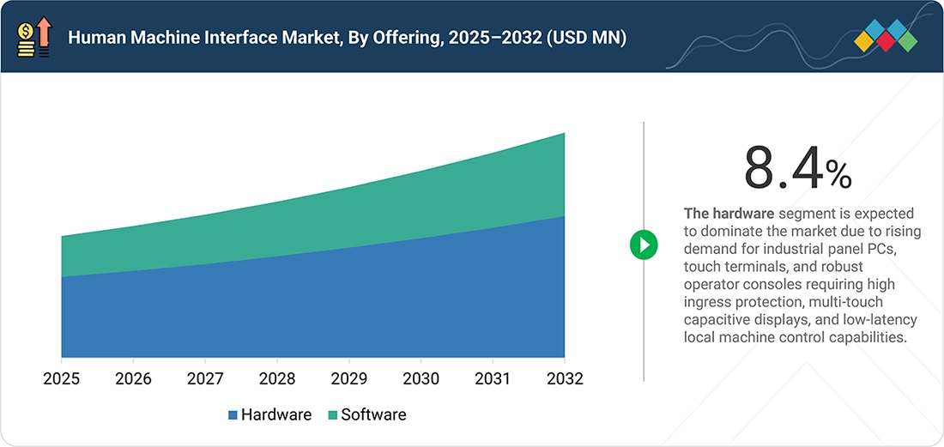Select the Software legend label
Screen dimensions: 944x447
(374, 414)
